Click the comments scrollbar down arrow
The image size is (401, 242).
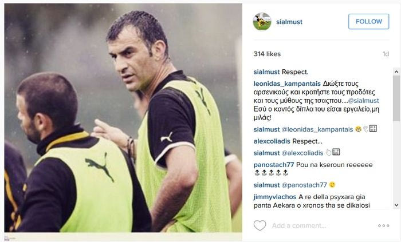[396, 205]
